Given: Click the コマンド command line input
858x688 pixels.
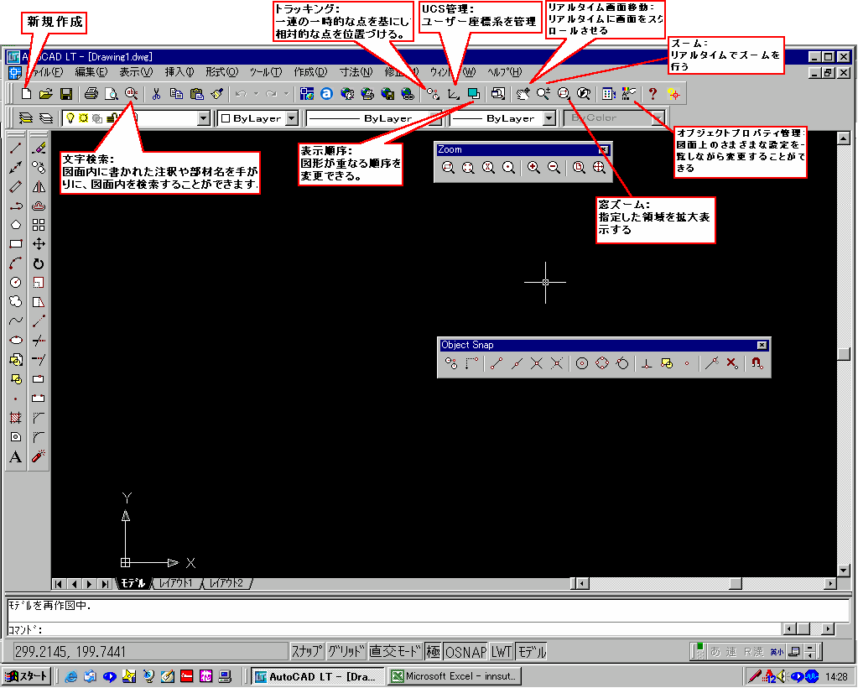Looking at the screenshot, I should pos(394,629).
